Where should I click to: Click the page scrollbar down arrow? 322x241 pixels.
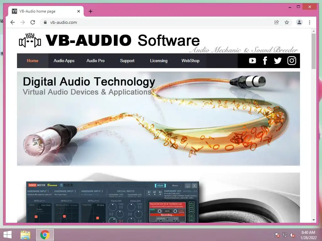coord(314,220)
